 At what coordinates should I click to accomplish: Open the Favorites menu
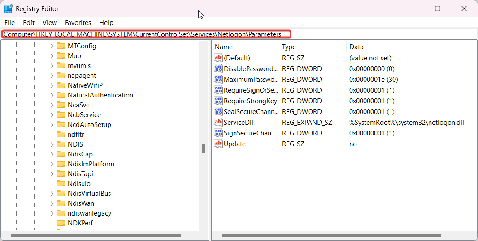point(78,23)
